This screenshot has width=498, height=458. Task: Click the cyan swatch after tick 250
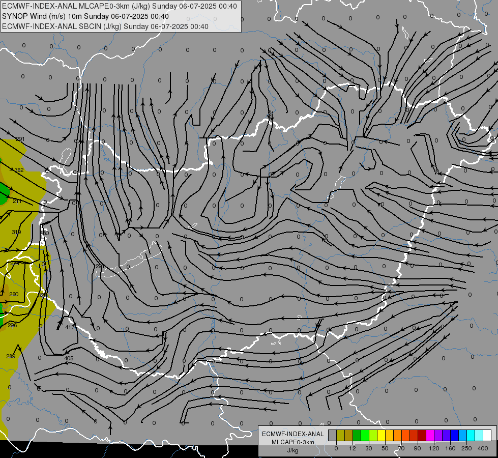click(x=471, y=435)
